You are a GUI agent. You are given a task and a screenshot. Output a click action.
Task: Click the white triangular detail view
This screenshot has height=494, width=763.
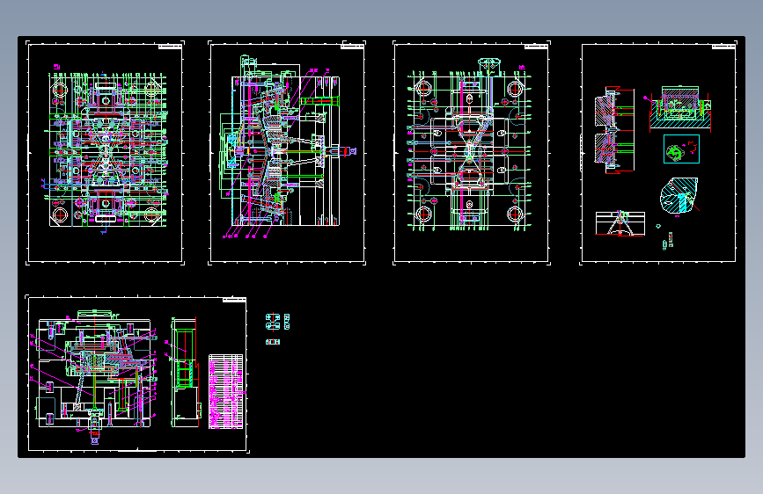click(x=620, y=223)
